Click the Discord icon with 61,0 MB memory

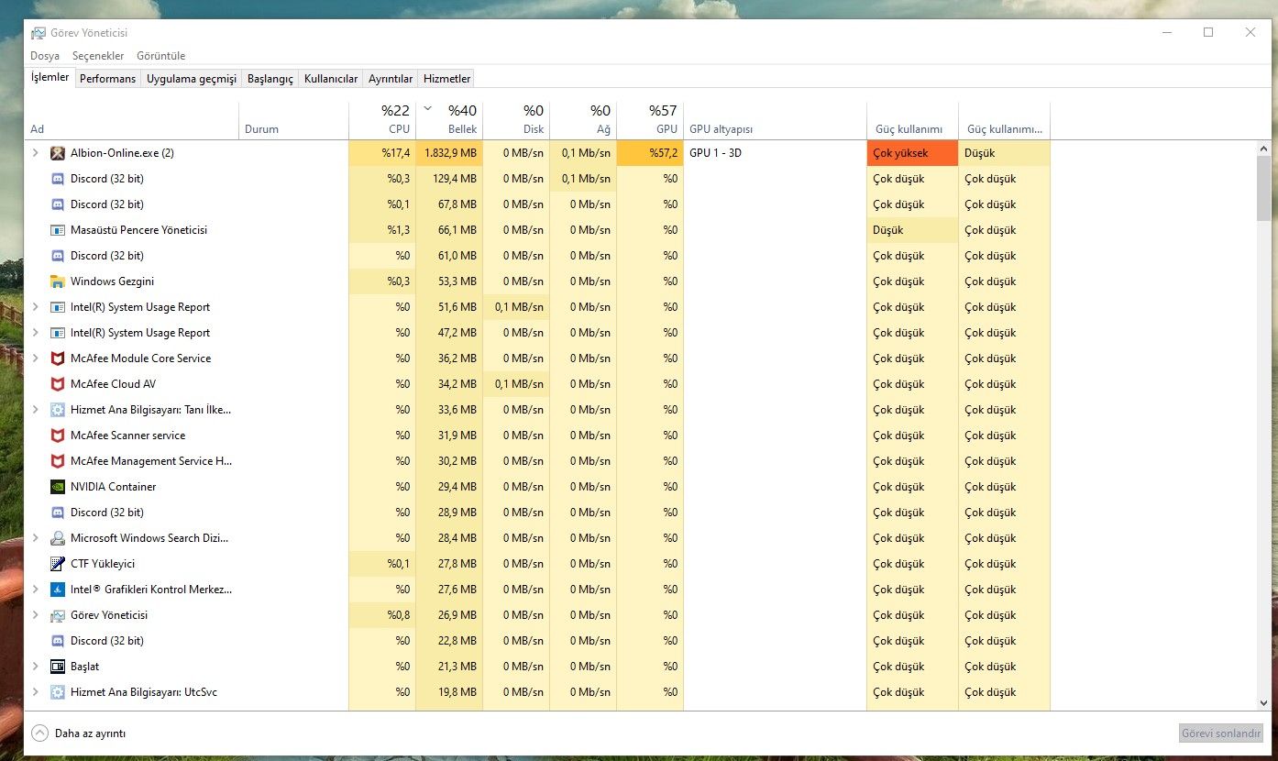57,256
